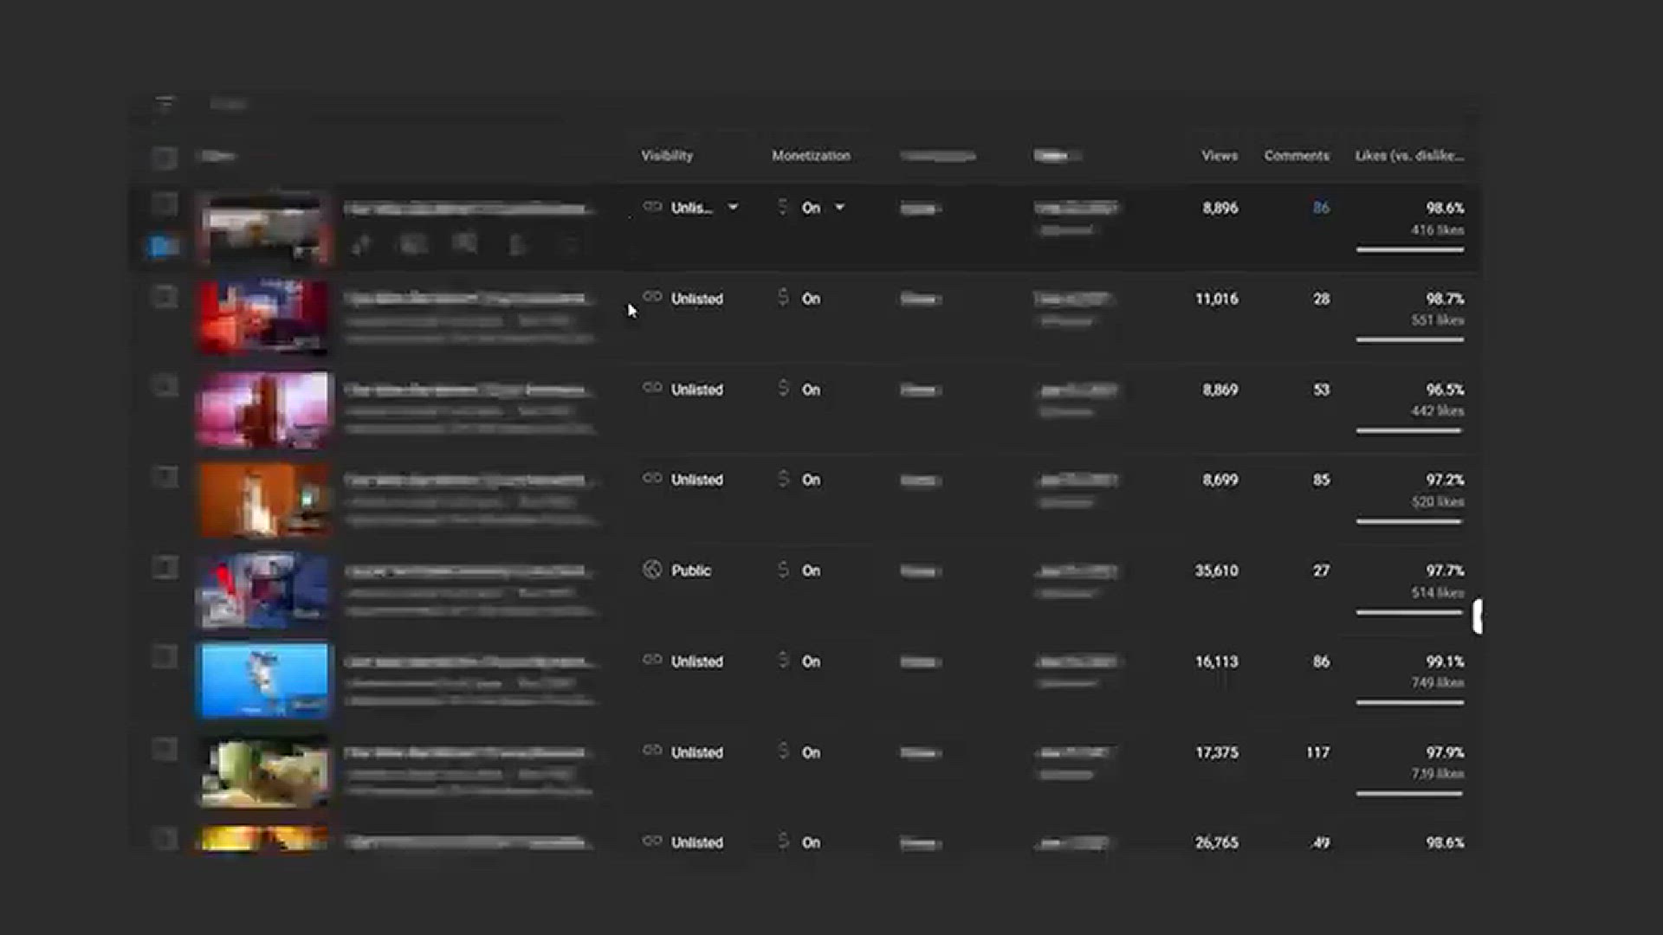Check the checkbox for the second video row

[x=165, y=295]
